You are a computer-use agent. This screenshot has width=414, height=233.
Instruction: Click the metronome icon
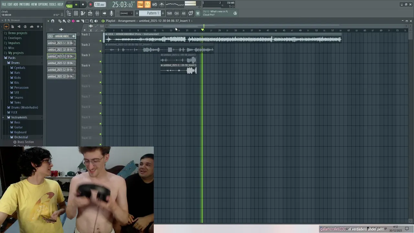(162, 5)
